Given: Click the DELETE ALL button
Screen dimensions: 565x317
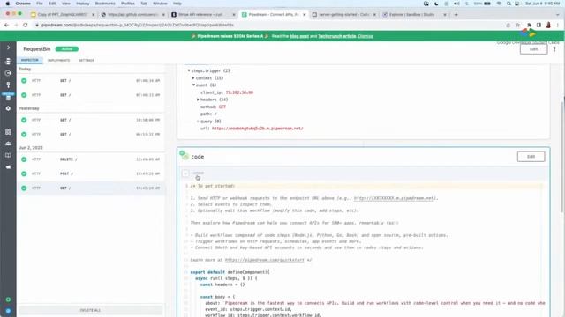Looking at the screenshot, I should point(90,310).
